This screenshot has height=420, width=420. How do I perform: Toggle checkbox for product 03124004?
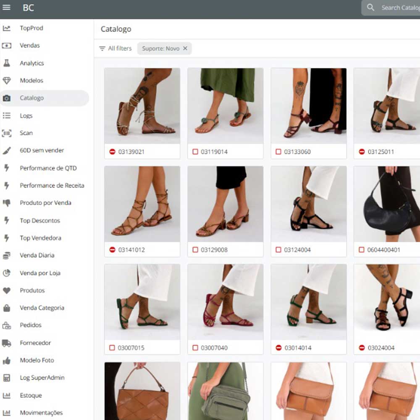pos(278,250)
